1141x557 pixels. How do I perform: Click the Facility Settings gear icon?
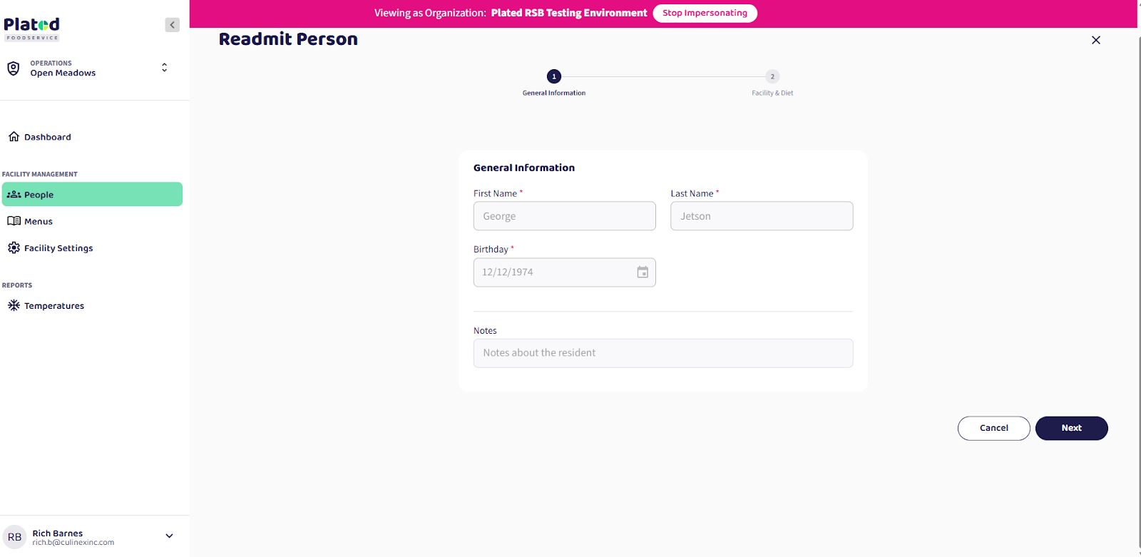tap(14, 248)
